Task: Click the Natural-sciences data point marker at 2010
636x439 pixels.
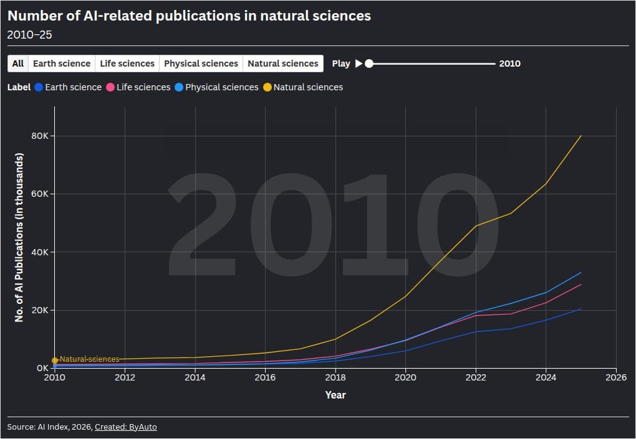Action: pyautogui.click(x=55, y=361)
